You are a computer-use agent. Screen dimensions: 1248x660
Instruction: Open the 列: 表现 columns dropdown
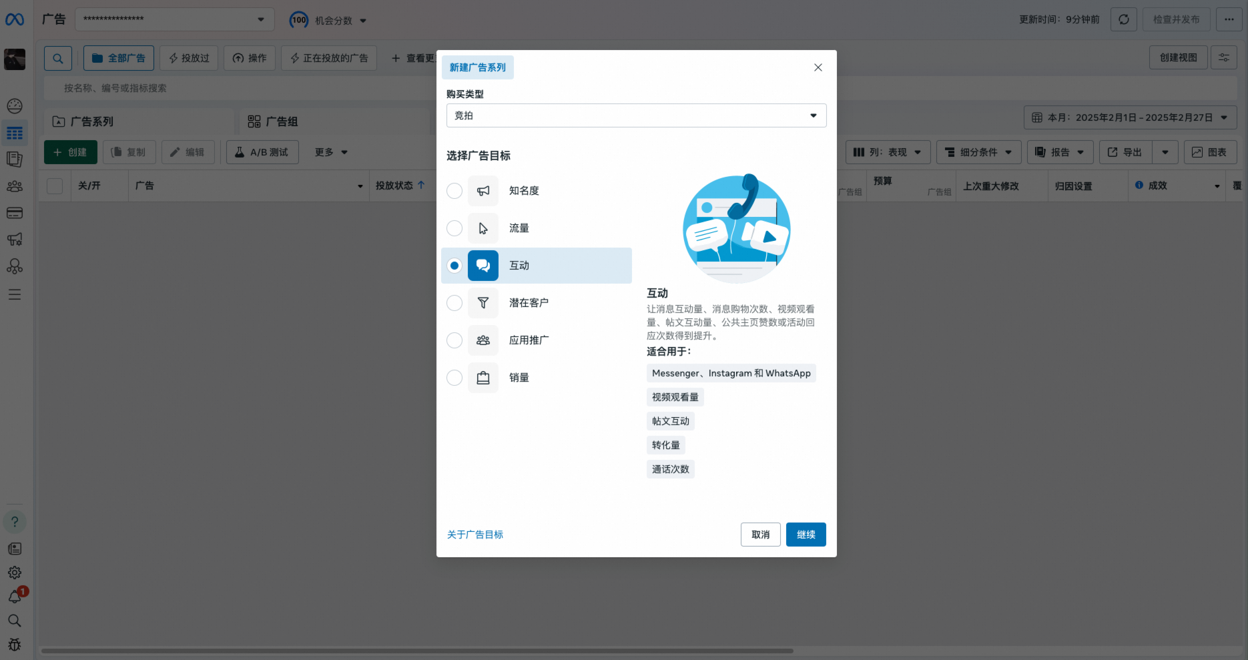(888, 152)
